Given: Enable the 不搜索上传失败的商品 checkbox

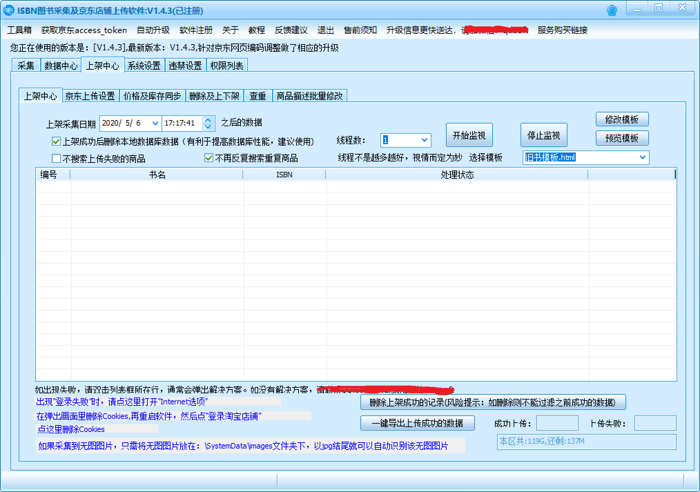Looking at the screenshot, I should click(56, 158).
